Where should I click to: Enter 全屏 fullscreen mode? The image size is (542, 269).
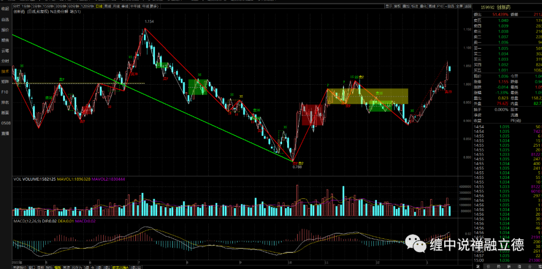[459, 6]
